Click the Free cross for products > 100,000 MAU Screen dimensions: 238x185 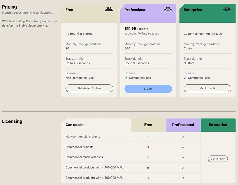[x=148, y=178]
